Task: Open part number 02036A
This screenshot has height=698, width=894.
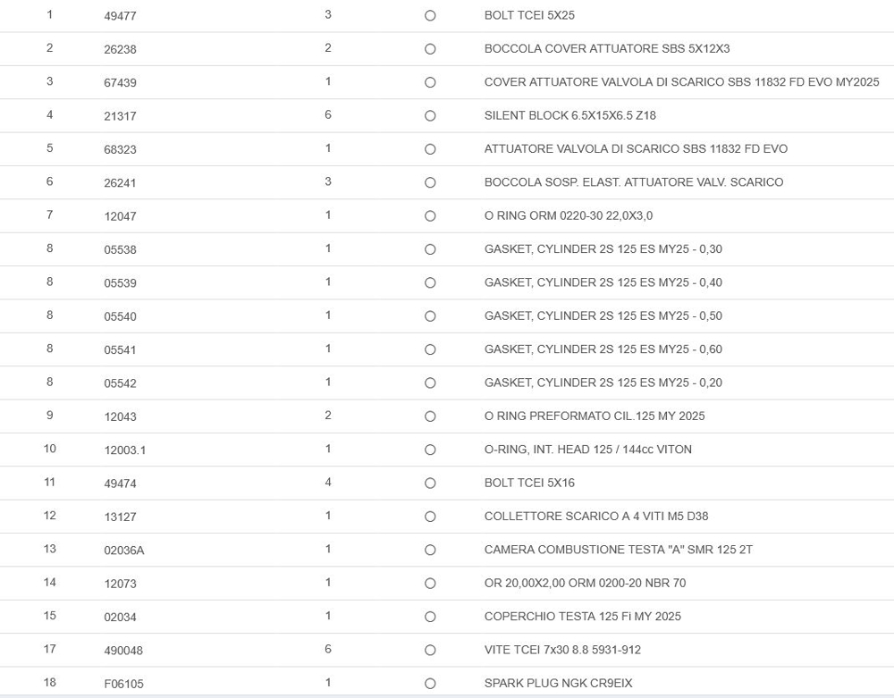Action: 123,551
